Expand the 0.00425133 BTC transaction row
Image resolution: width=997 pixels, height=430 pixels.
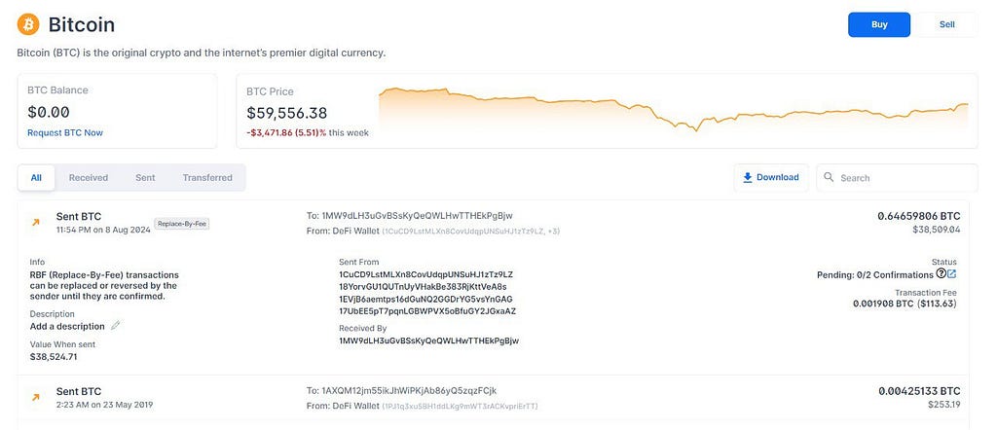tap(494, 397)
